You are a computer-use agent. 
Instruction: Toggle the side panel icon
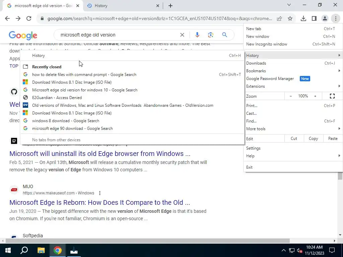point(314,19)
